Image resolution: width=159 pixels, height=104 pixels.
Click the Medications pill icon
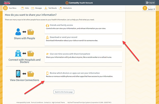coord(60,8)
